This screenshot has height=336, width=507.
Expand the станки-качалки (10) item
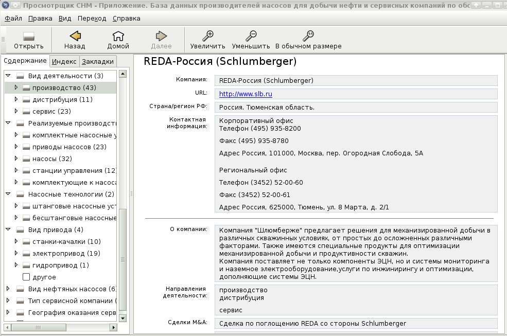(x=16, y=241)
